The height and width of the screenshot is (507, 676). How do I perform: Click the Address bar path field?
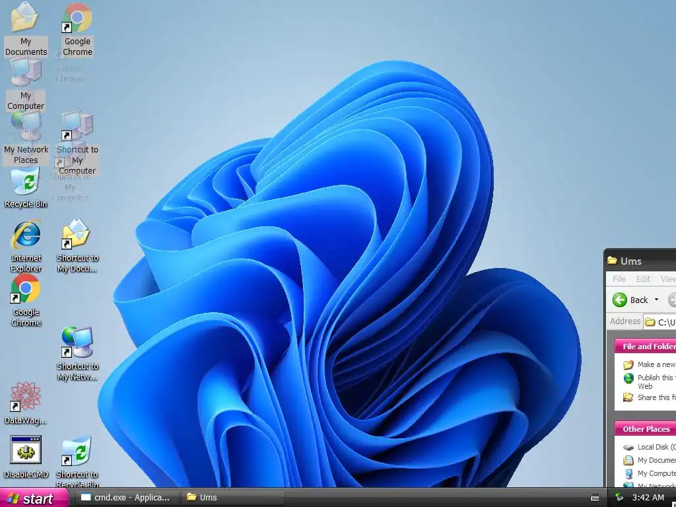[x=659, y=322]
